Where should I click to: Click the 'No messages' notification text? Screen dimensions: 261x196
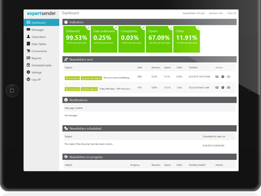71,115
